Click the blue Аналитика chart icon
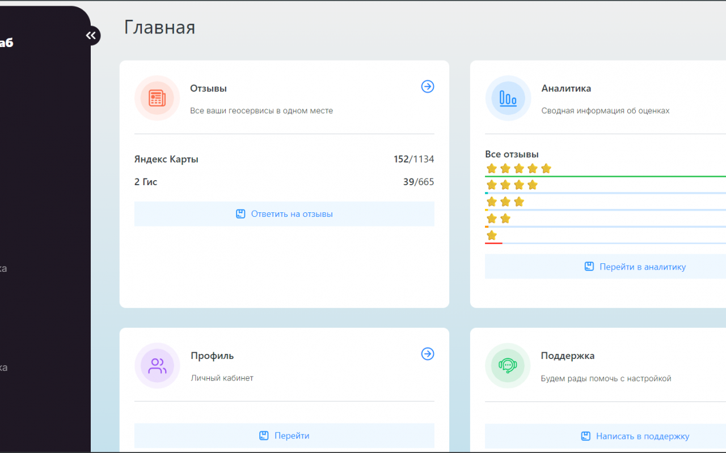The image size is (726, 453). (x=508, y=98)
